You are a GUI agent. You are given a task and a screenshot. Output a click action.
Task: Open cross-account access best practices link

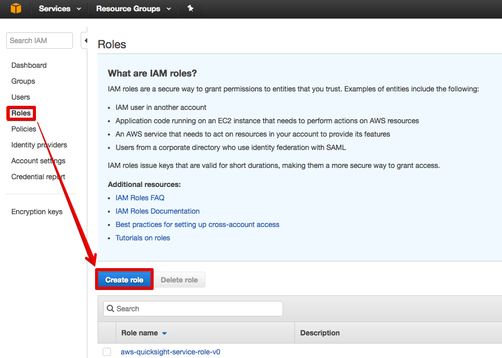pyautogui.click(x=197, y=224)
